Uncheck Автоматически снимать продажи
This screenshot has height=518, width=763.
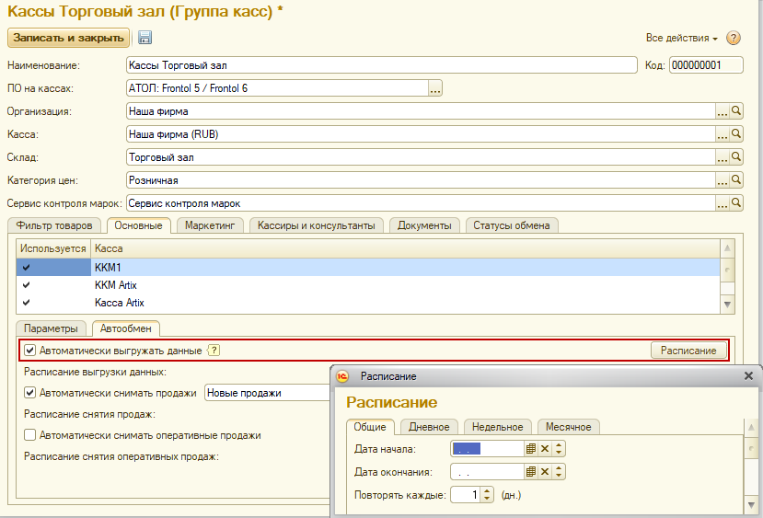coord(30,393)
